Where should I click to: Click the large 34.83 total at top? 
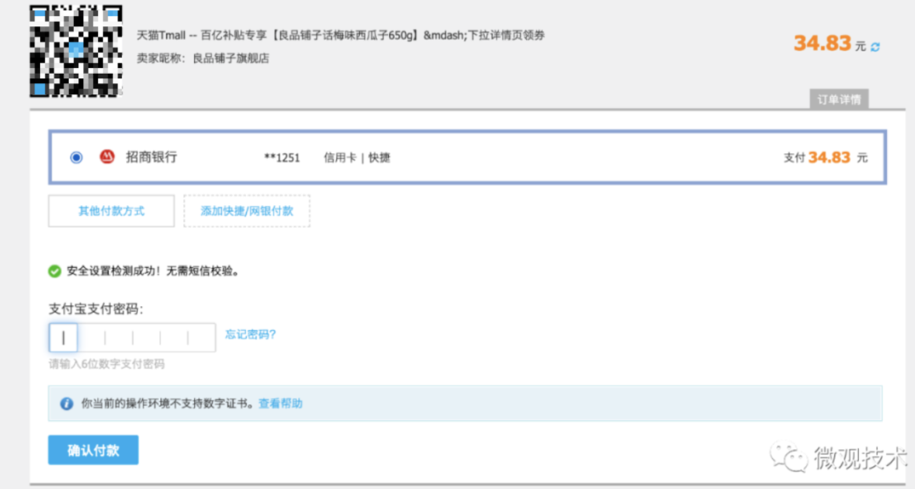(822, 43)
